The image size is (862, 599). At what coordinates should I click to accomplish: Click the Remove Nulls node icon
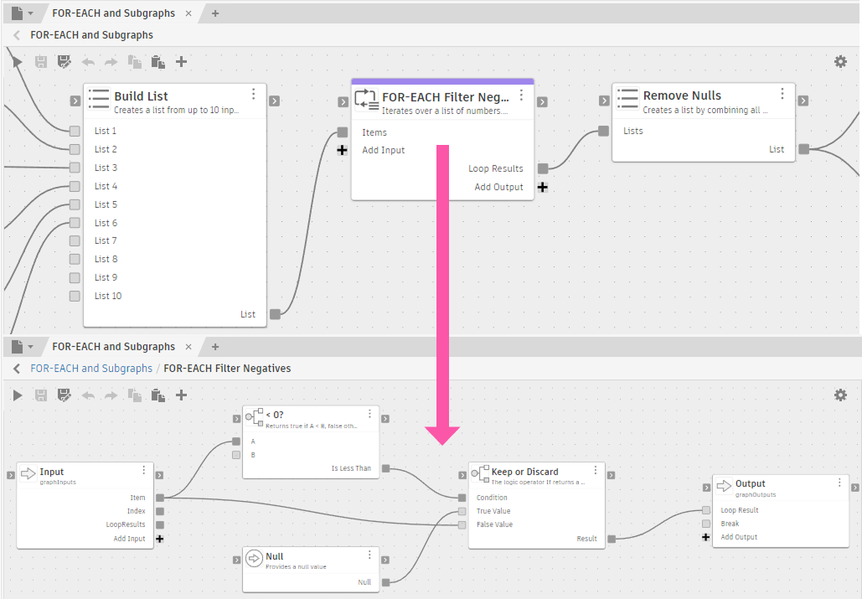[x=627, y=98]
